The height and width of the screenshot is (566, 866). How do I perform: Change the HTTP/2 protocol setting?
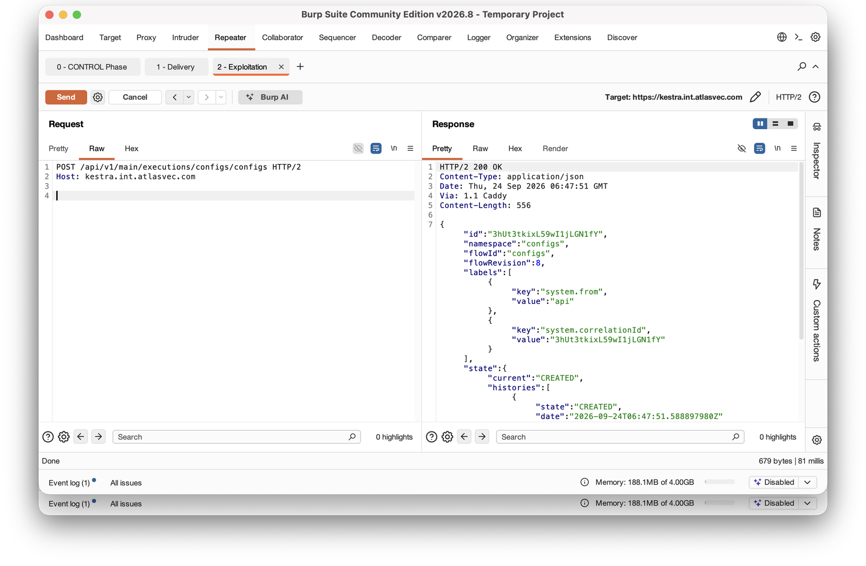pos(789,97)
